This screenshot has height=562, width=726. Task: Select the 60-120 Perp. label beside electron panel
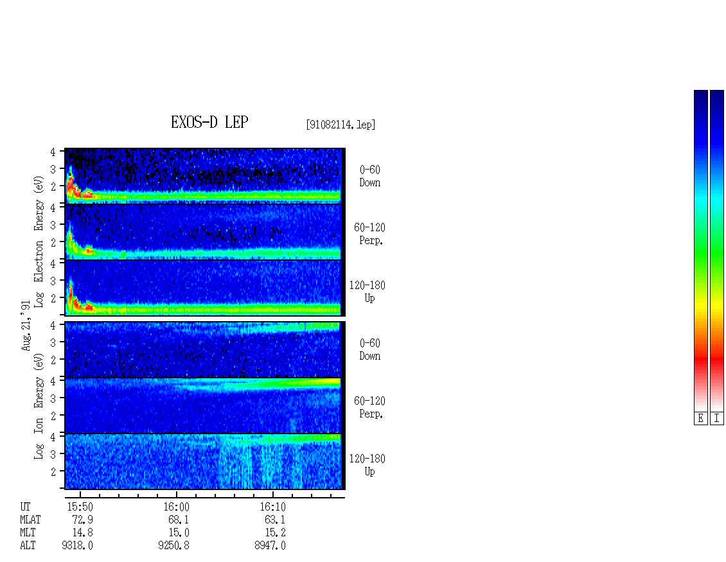click(x=369, y=234)
